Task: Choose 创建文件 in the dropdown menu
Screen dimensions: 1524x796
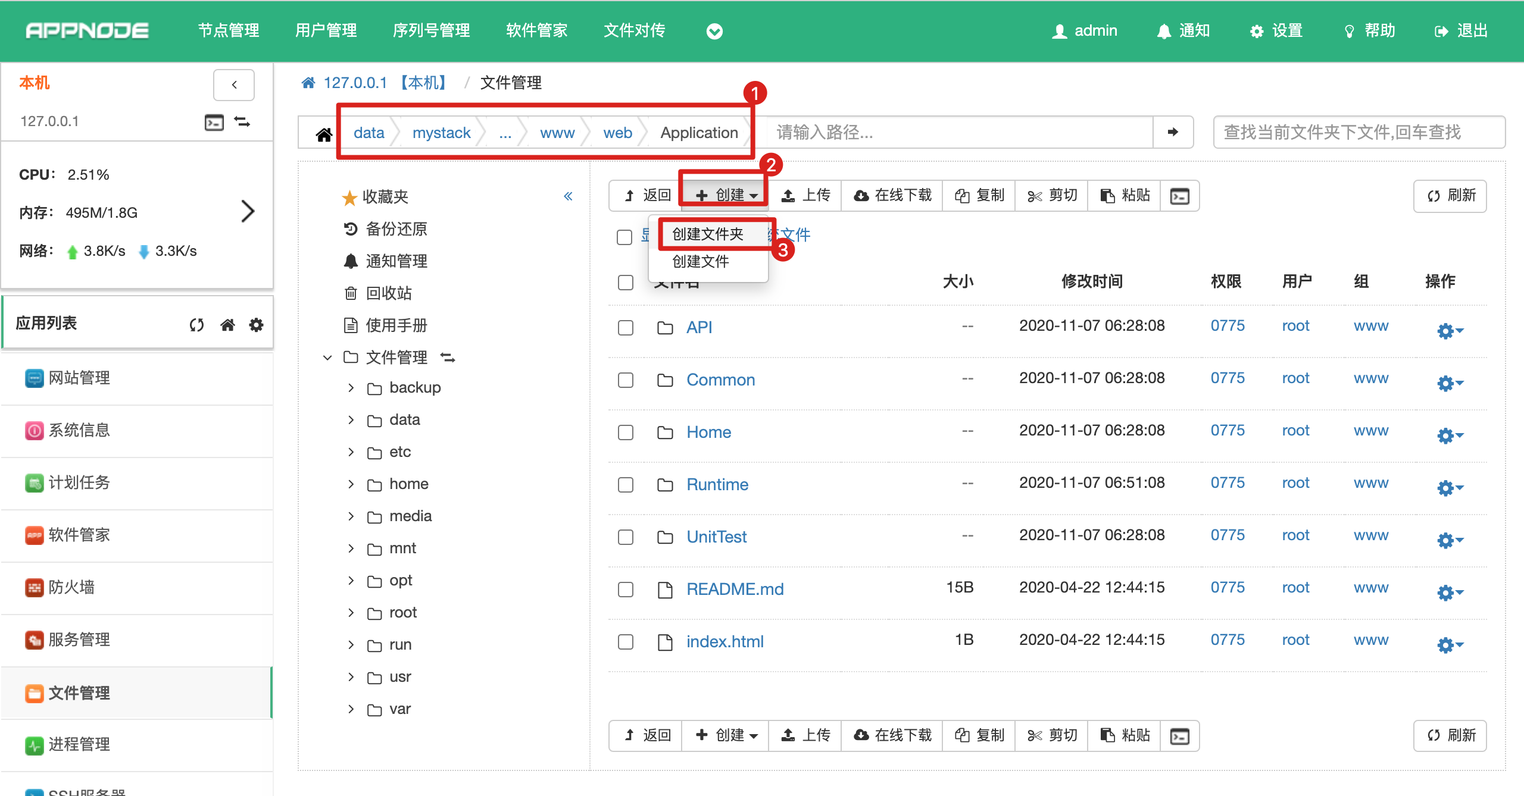Action: pyautogui.click(x=701, y=262)
